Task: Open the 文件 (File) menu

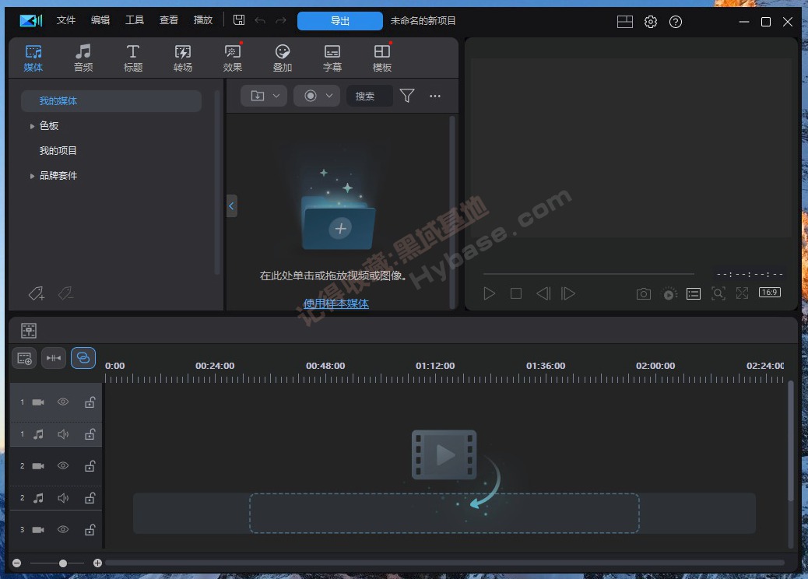Action: [65, 19]
